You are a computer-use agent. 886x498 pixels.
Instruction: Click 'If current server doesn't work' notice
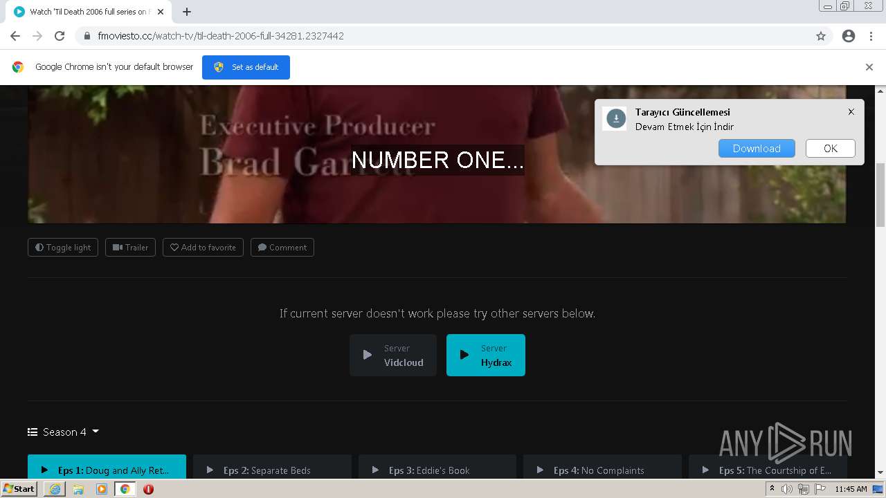coord(437,313)
